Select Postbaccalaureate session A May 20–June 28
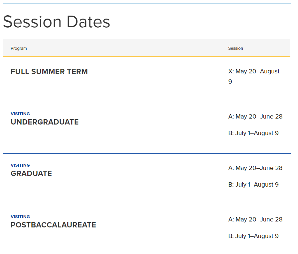 point(255,219)
